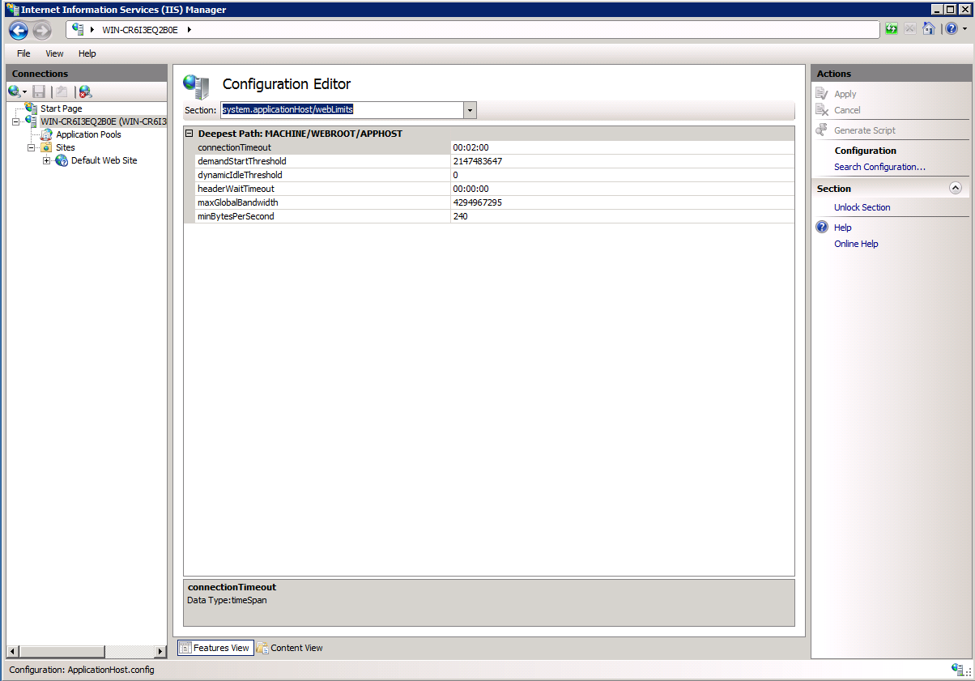Select Application Pools tree item
Screen dimensions: 975x681
point(88,134)
